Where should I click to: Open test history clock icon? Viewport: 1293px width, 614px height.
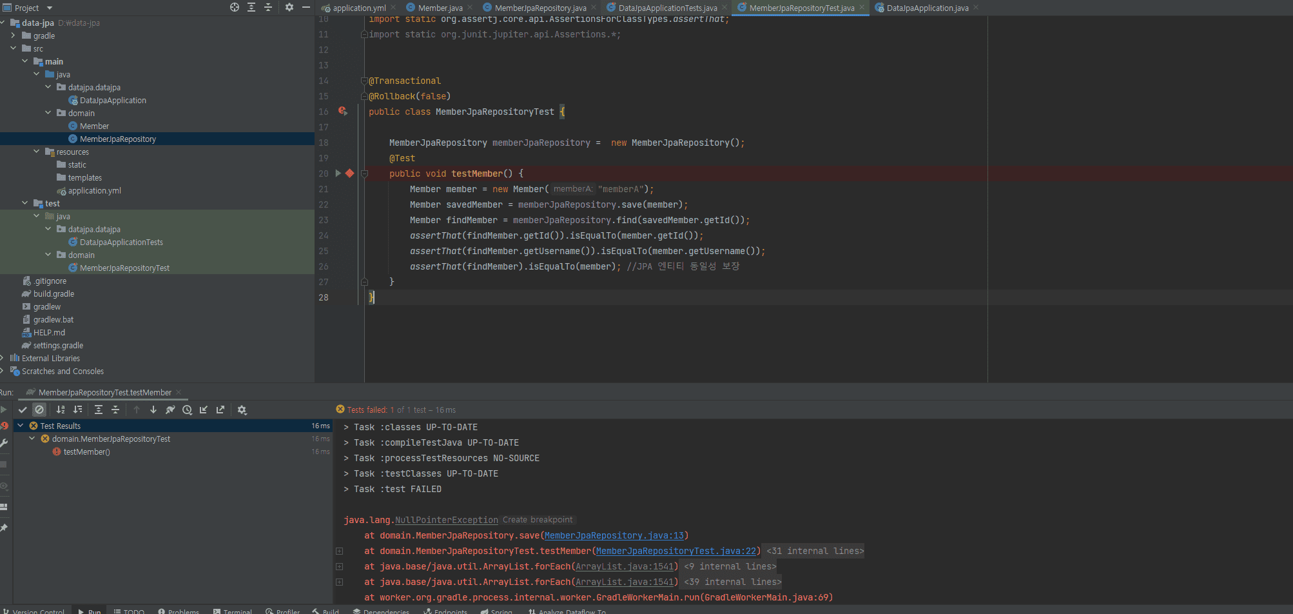pos(187,410)
